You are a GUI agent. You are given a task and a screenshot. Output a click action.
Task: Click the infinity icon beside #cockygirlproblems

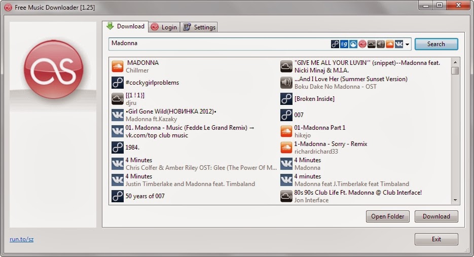118,83
